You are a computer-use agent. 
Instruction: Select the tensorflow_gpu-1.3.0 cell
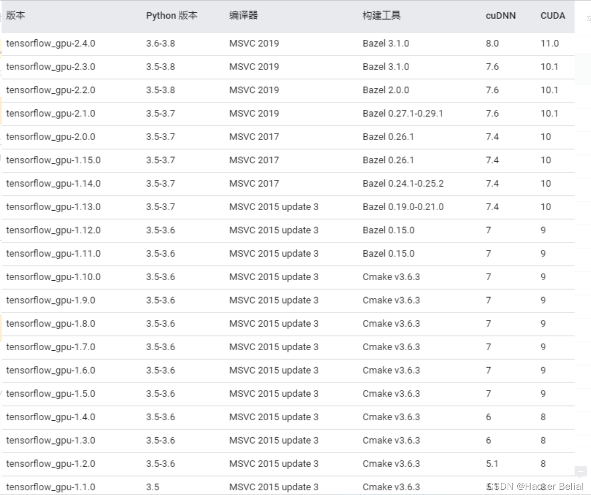50,441
